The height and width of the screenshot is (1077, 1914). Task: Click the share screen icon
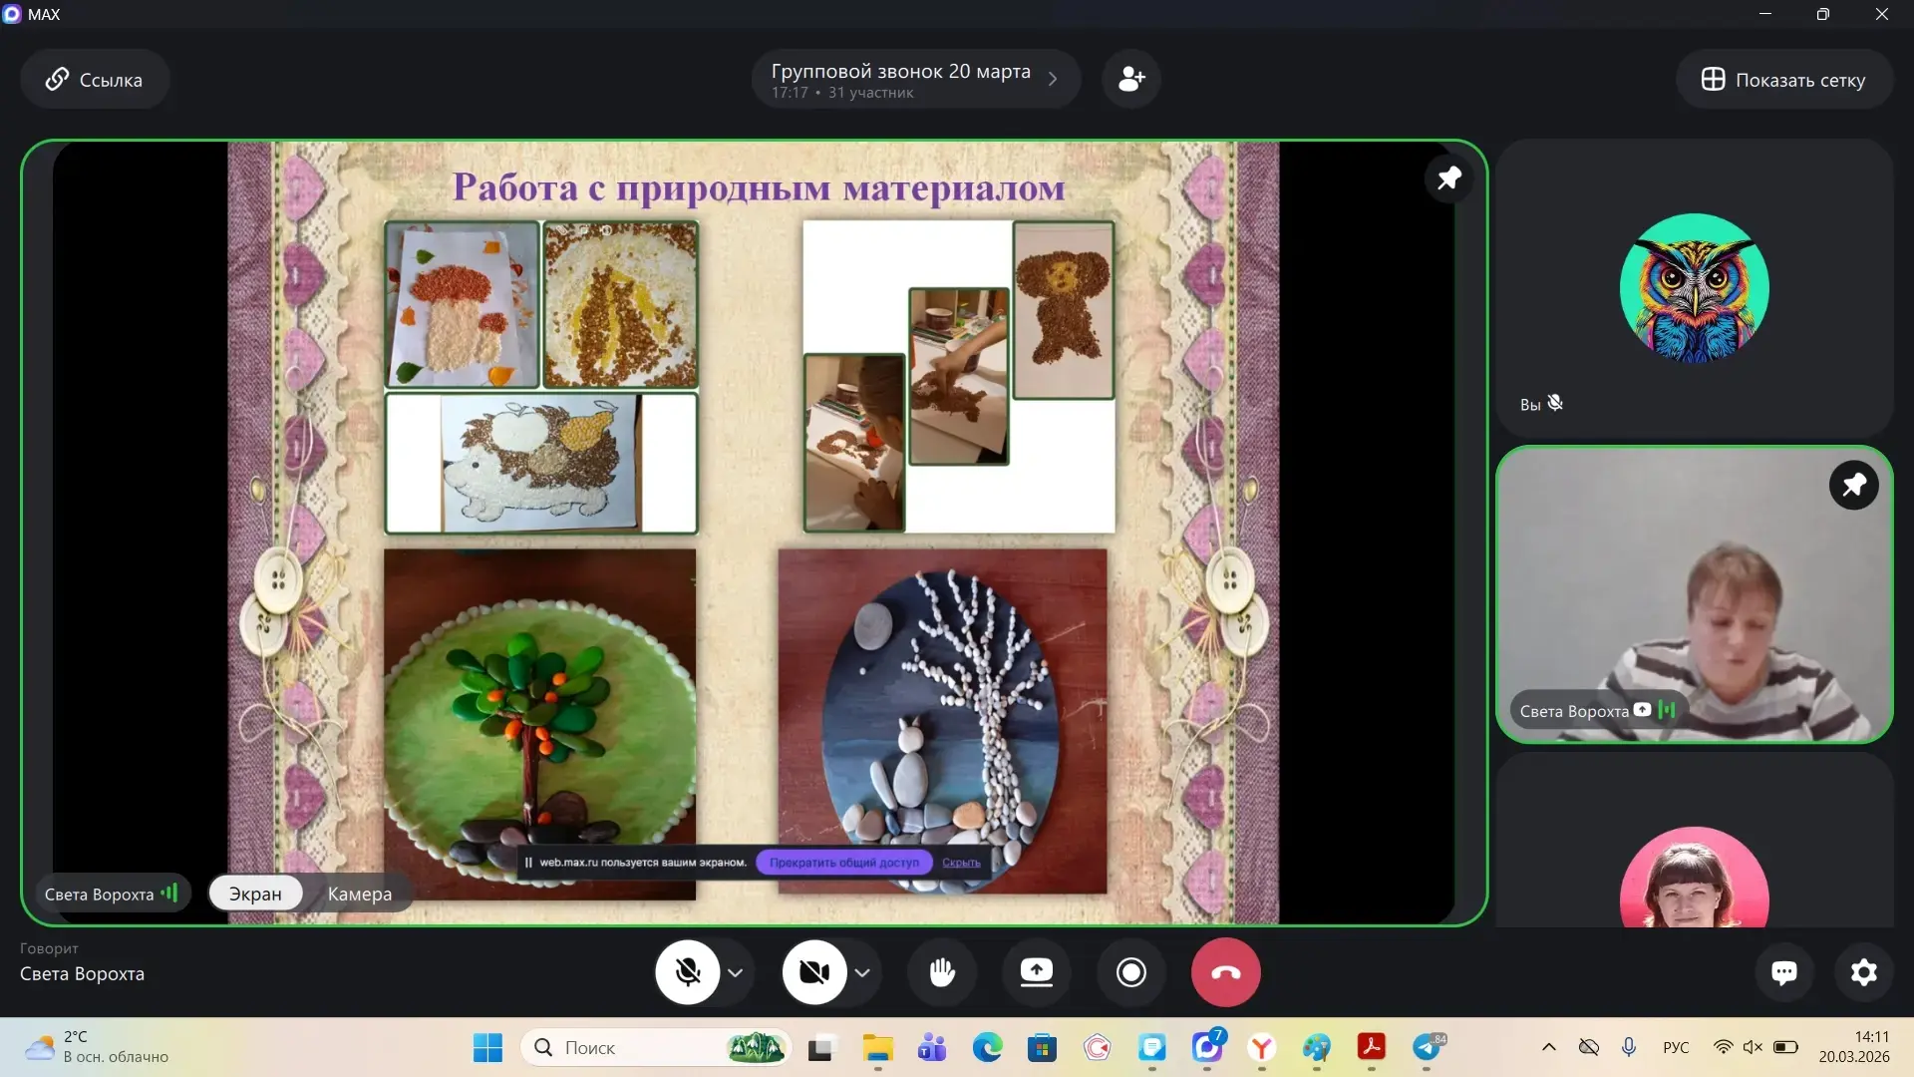click(x=1037, y=972)
